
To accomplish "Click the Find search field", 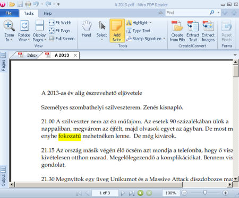I will (187, 13).
